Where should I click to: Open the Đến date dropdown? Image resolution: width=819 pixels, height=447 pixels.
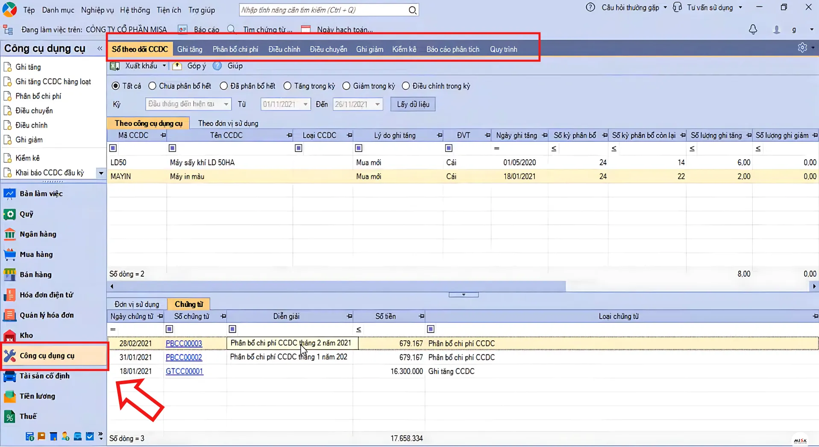click(x=378, y=104)
